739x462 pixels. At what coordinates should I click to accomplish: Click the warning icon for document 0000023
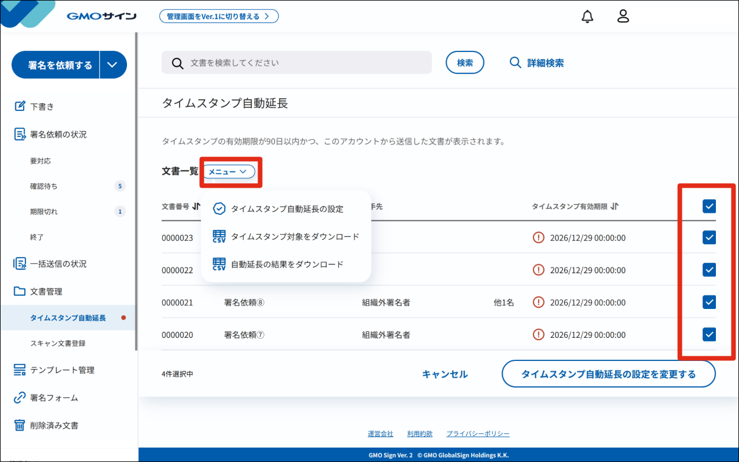pos(539,237)
